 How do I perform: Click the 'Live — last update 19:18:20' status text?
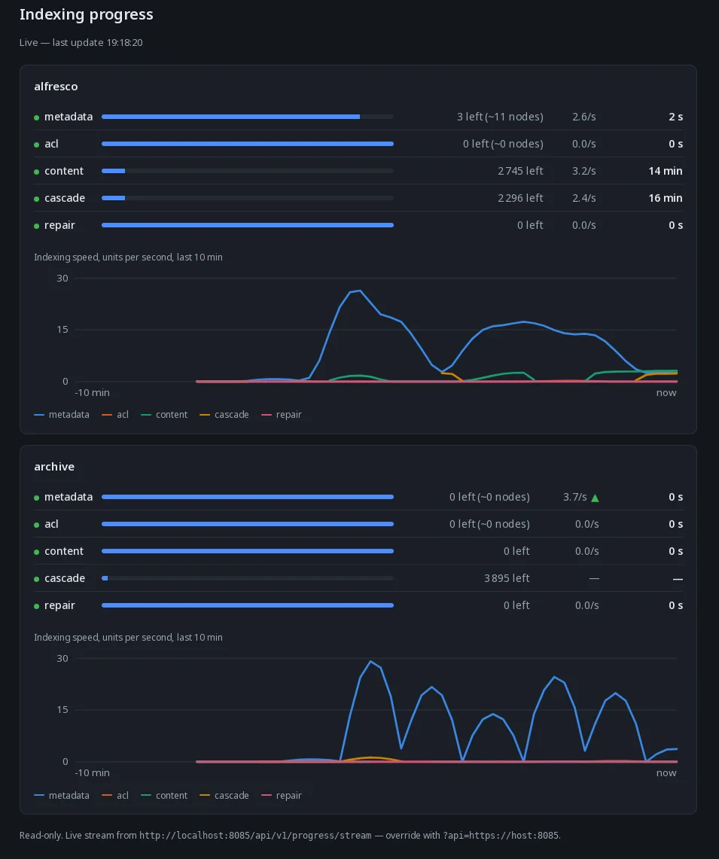coord(81,43)
